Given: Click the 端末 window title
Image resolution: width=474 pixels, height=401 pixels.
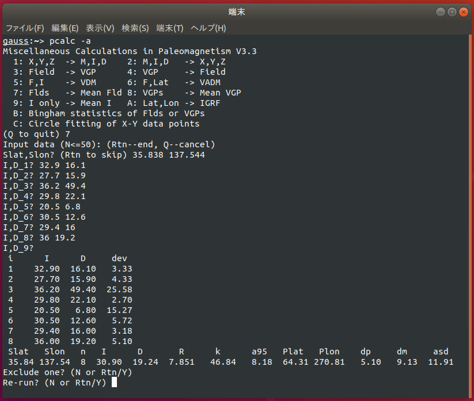Looking at the screenshot, I should 237,12.
